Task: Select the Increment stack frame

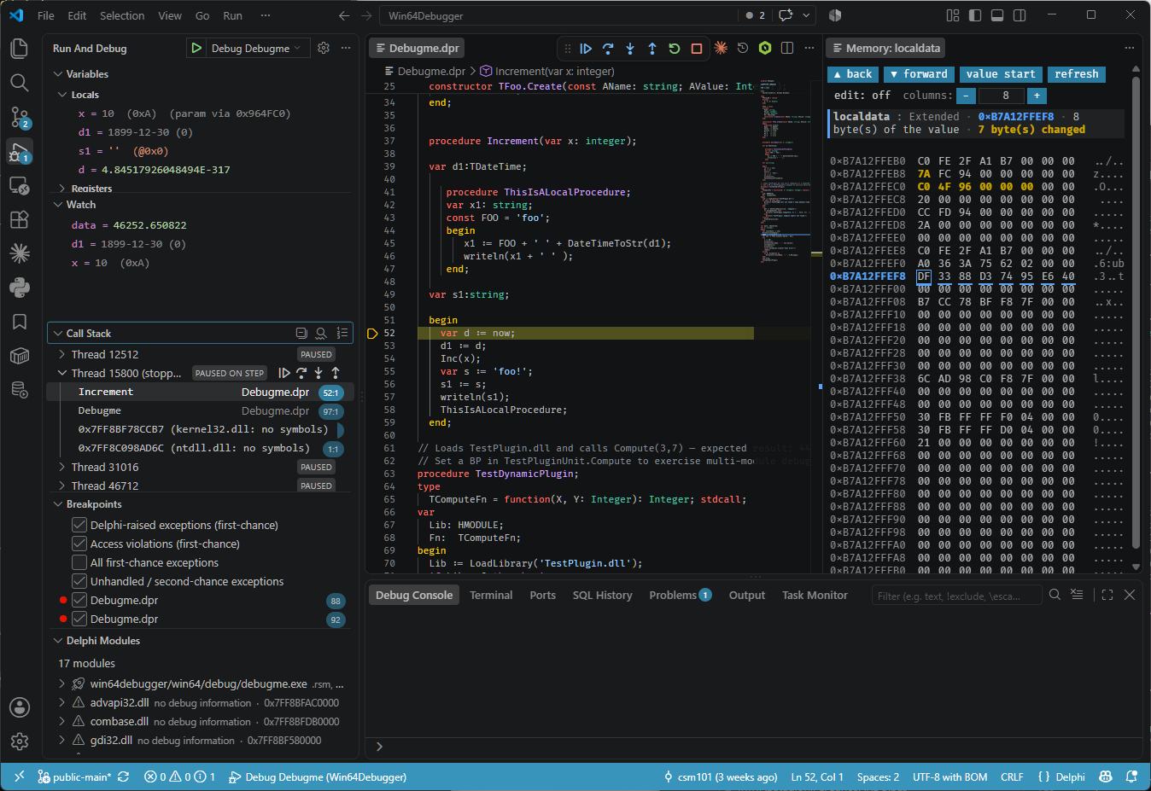Action: point(199,393)
